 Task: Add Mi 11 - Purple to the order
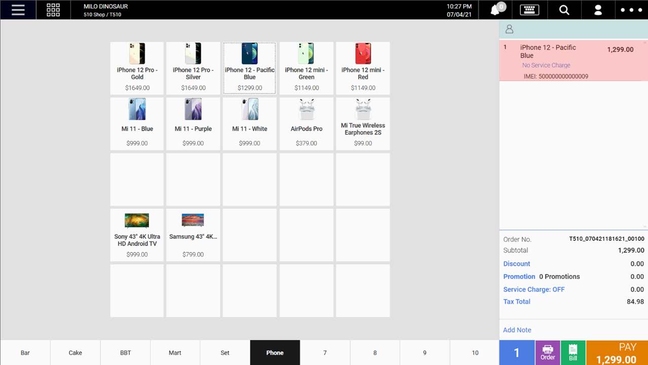coord(193,124)
